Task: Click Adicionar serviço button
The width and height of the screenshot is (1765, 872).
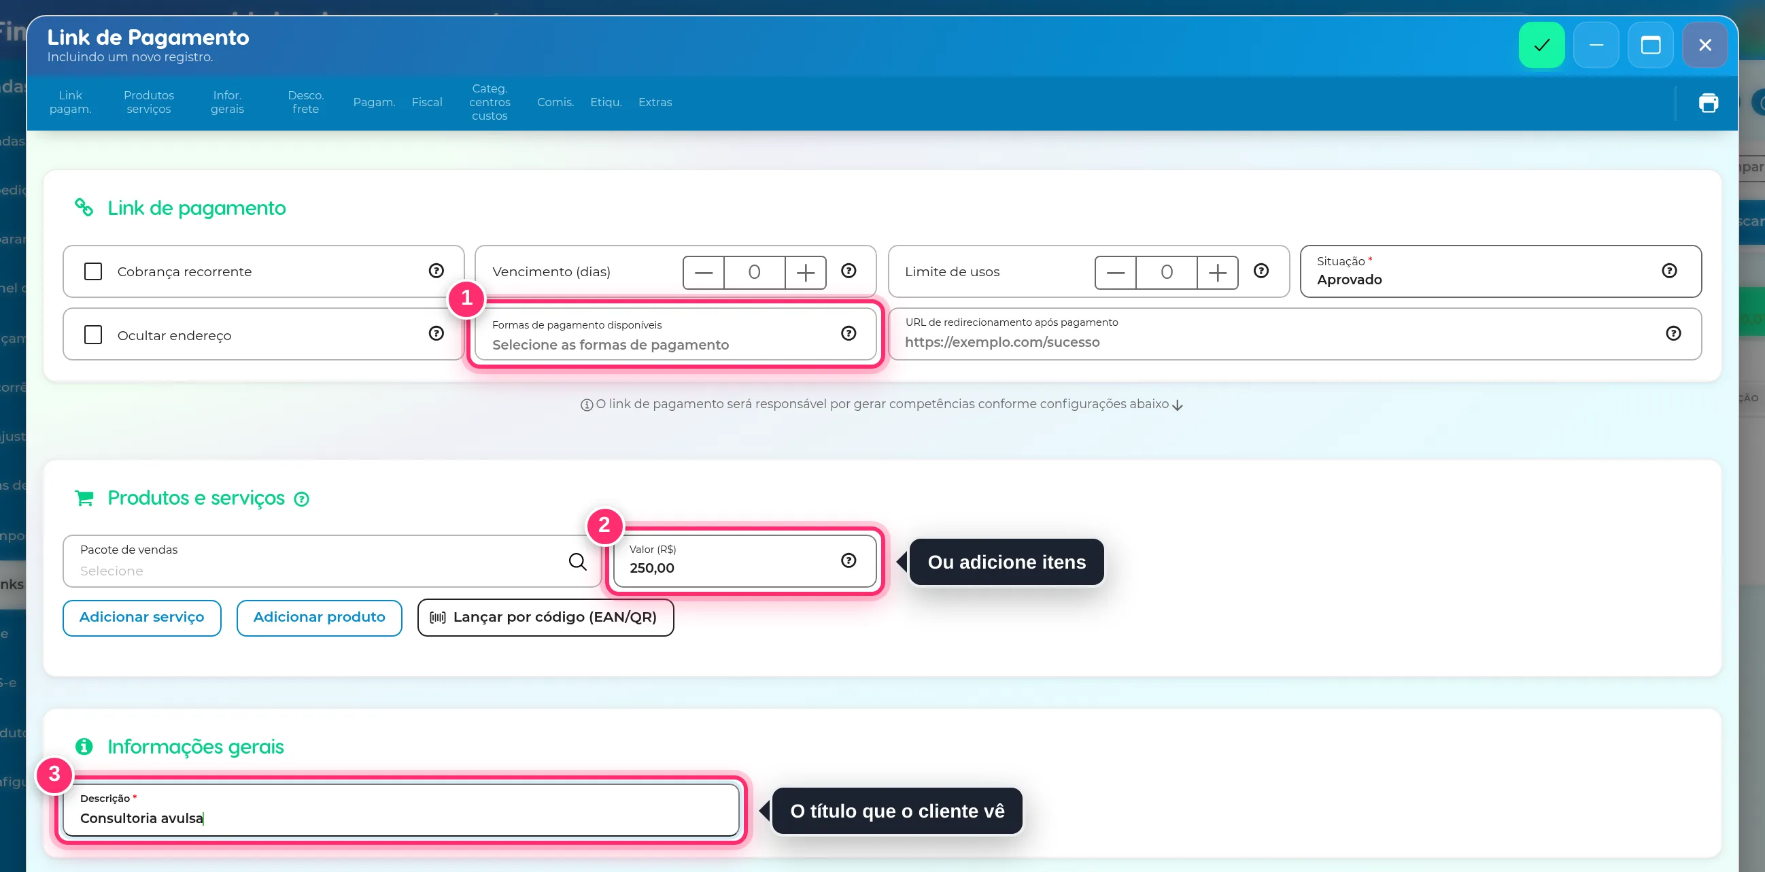Action: tap(142, 618)
